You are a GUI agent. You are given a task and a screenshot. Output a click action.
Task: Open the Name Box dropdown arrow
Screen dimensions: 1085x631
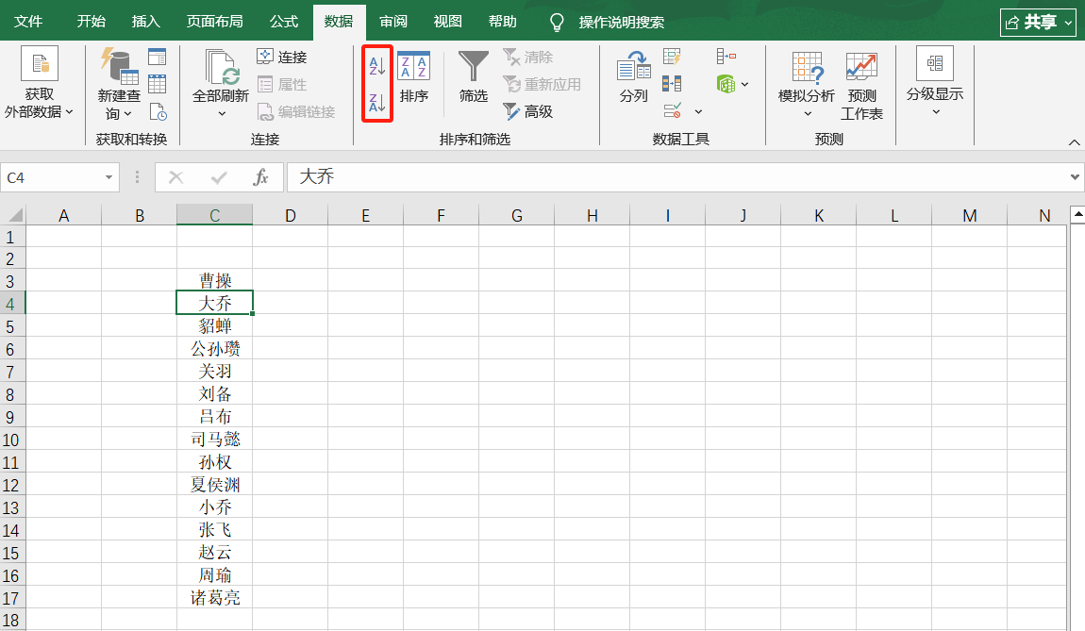tap(109, 177)
